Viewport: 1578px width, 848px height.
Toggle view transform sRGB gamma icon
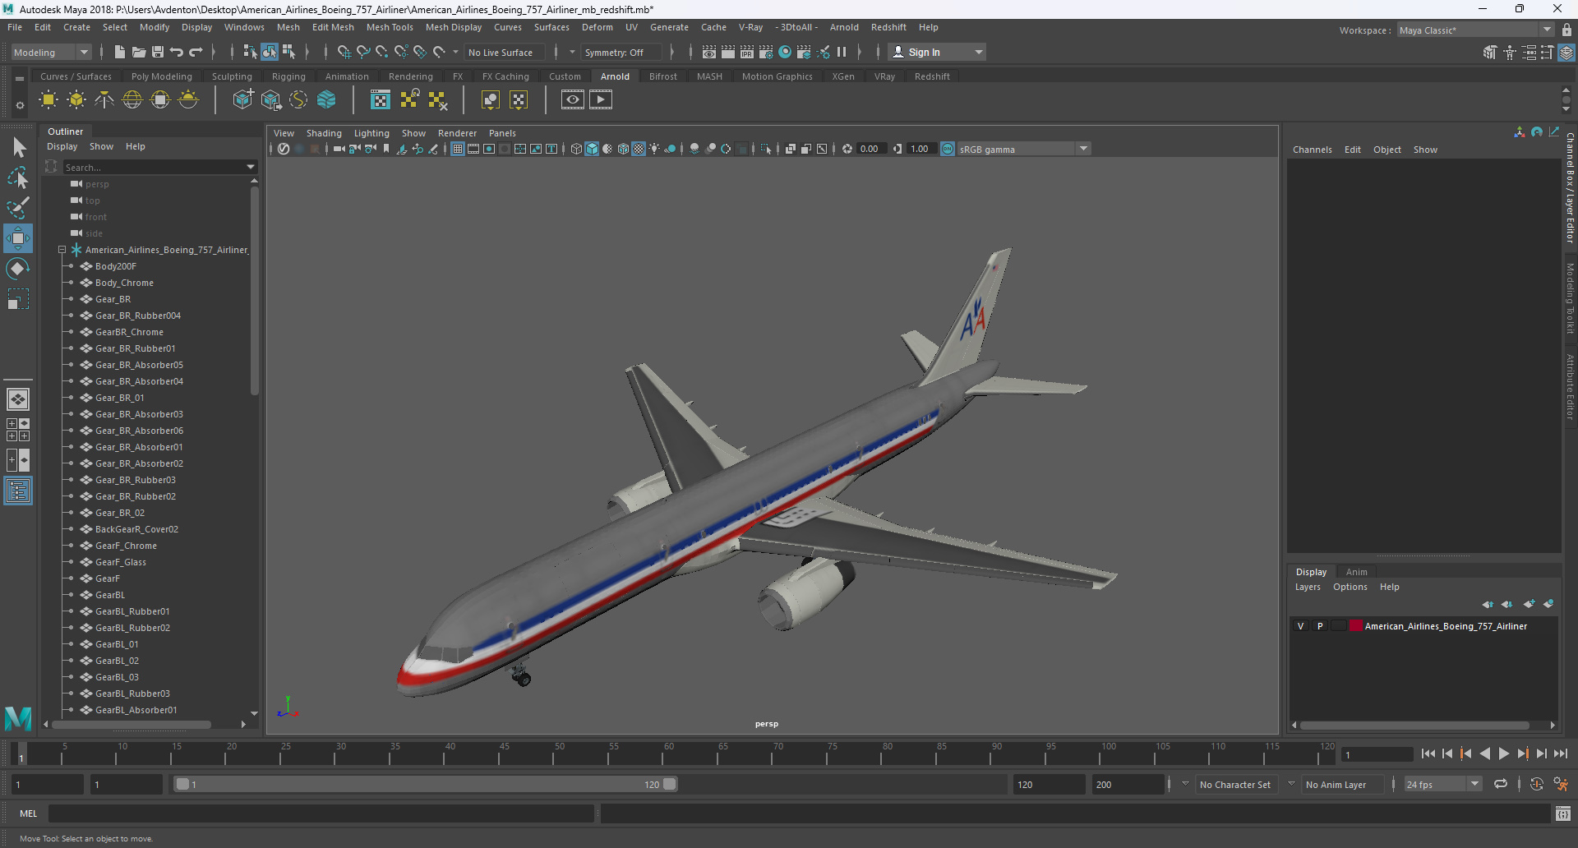[948, 149]
